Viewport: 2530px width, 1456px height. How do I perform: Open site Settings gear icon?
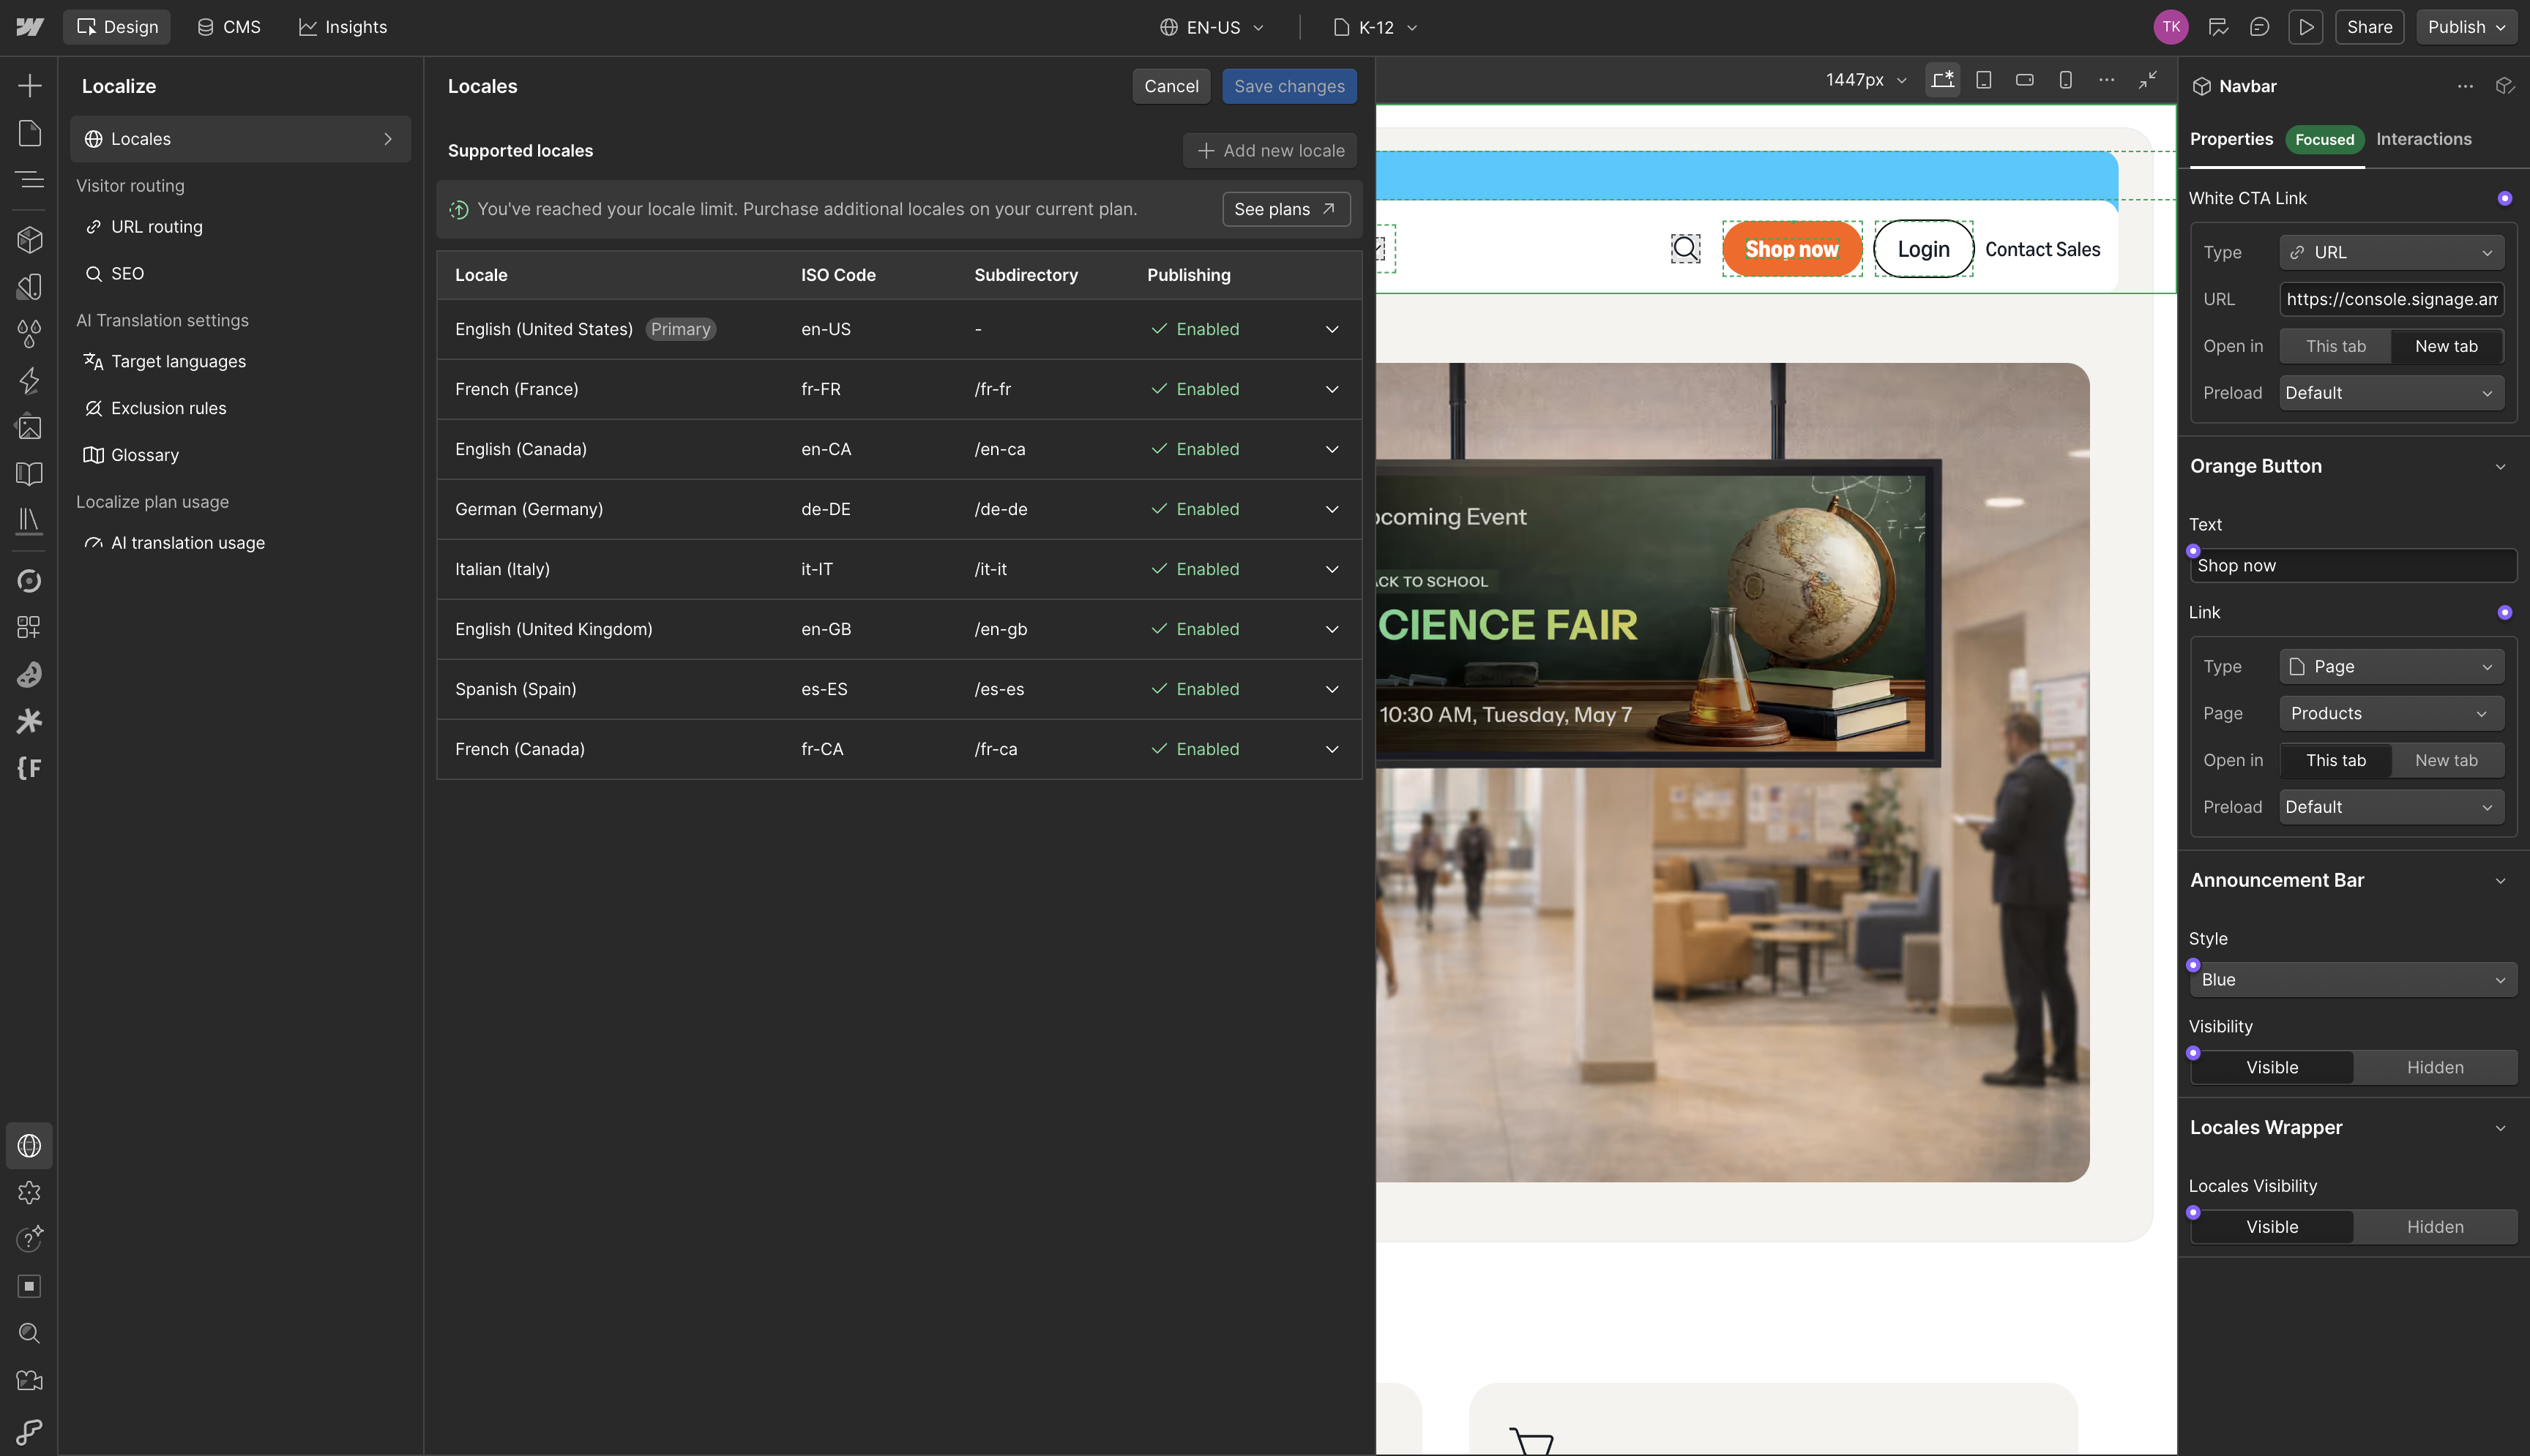point(29,1192)
